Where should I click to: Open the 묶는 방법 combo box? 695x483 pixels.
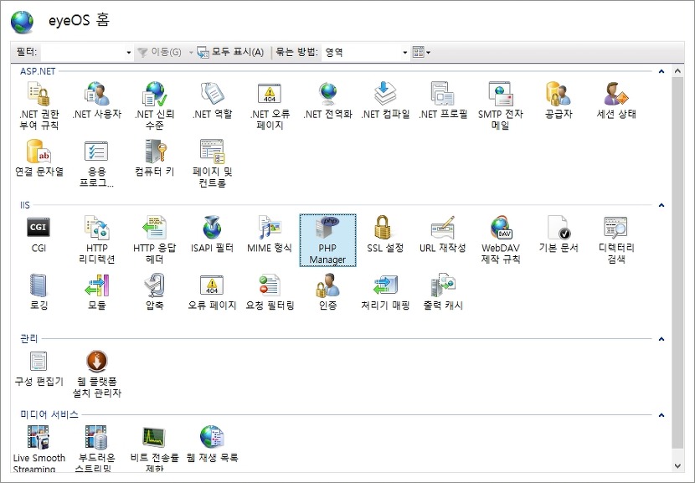point(365,52)
